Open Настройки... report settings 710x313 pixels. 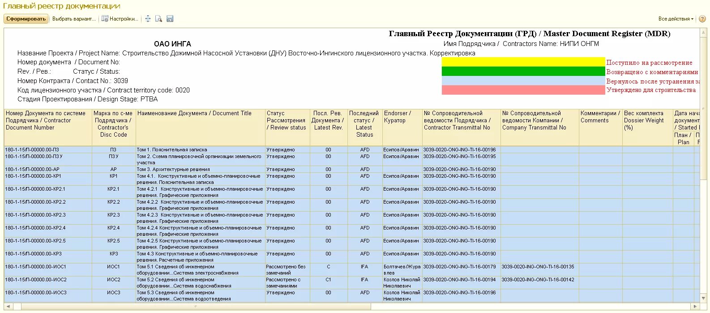tap(120, 19)
